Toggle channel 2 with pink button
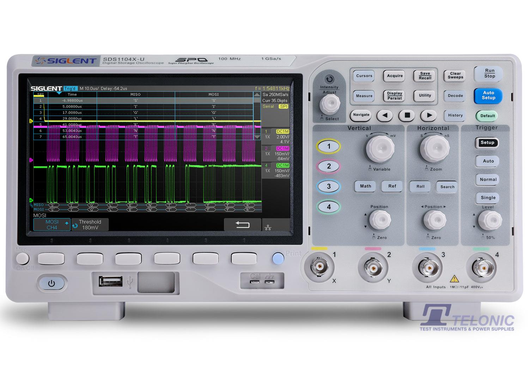Viewport: 529px width, 374px height. (329, 166)
